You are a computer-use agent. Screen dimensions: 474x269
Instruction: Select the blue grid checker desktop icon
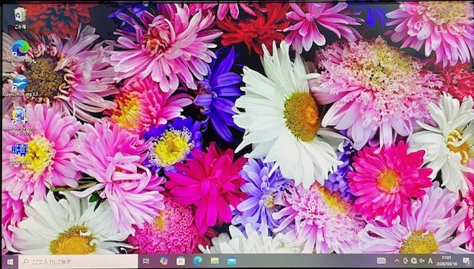point(20,153)
